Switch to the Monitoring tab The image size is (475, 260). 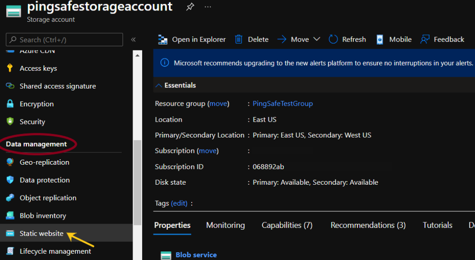[225, 225]
